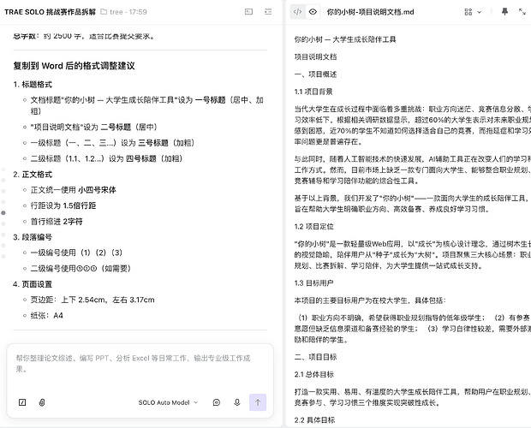Click bullet '二级标题…设为 四号标题'
Screen dimensions: 531x428
[107, 158]
